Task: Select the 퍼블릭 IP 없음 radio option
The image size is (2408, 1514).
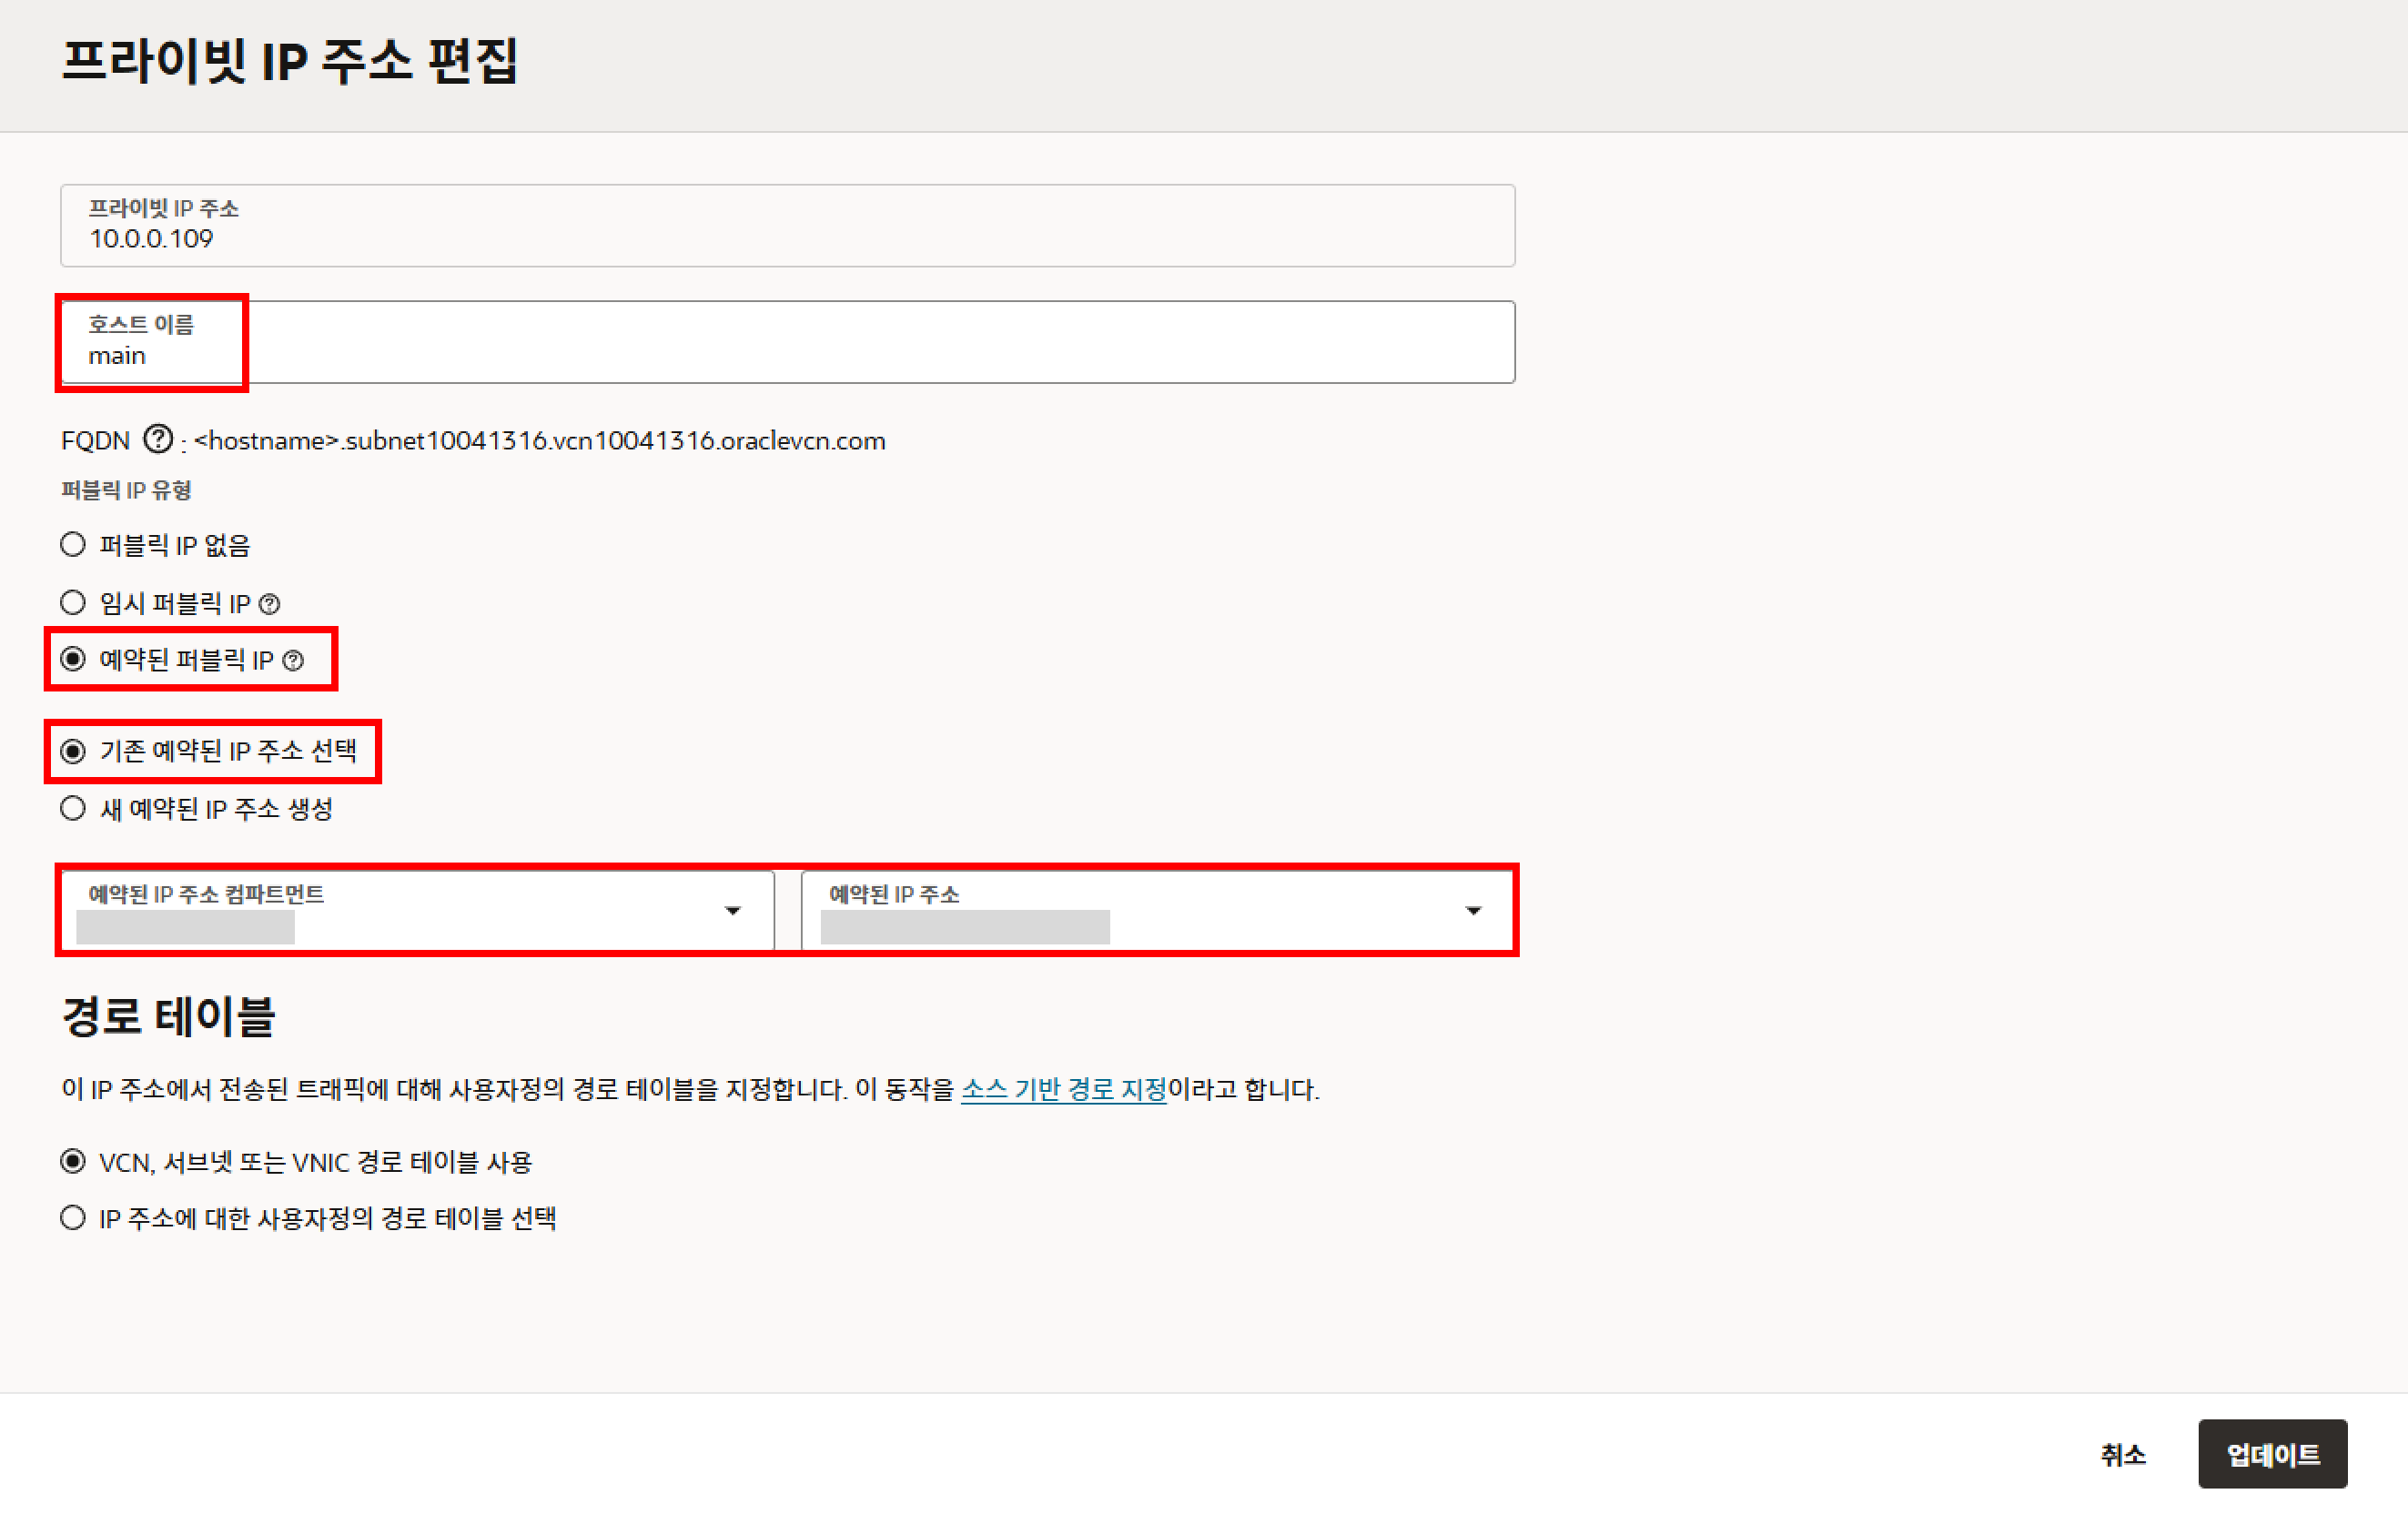Action: (x=73, y=545)
